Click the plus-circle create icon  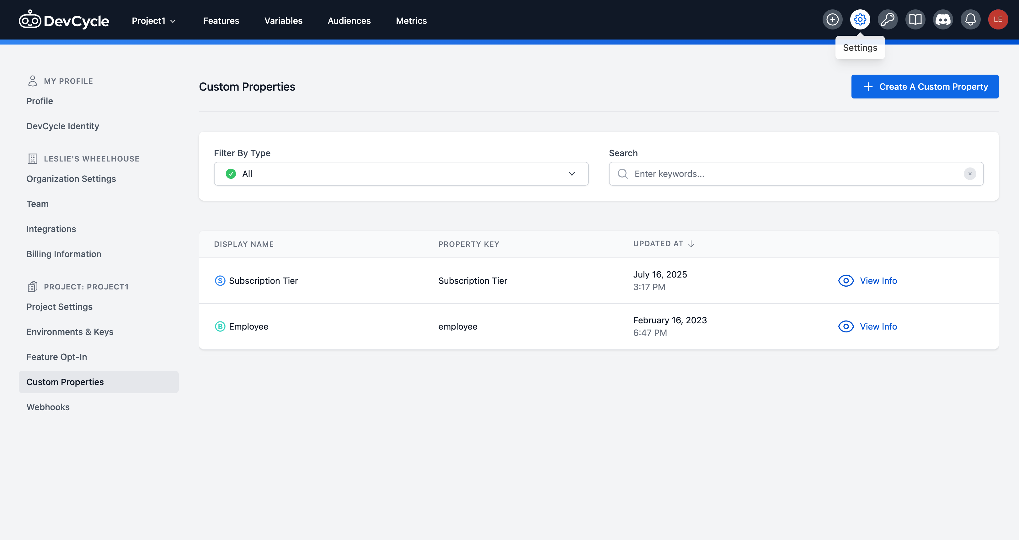pyautogui.click(x=833, y=19)
